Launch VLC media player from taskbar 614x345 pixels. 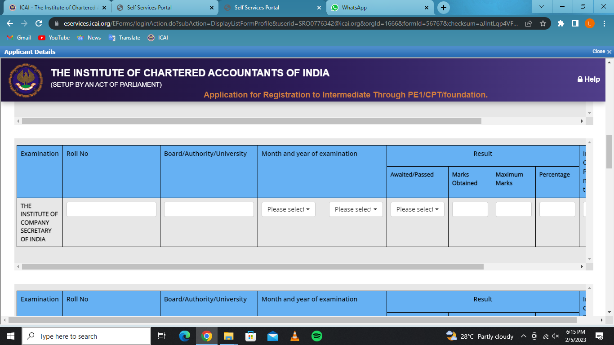pyautogui.click(x=294, y=336)
